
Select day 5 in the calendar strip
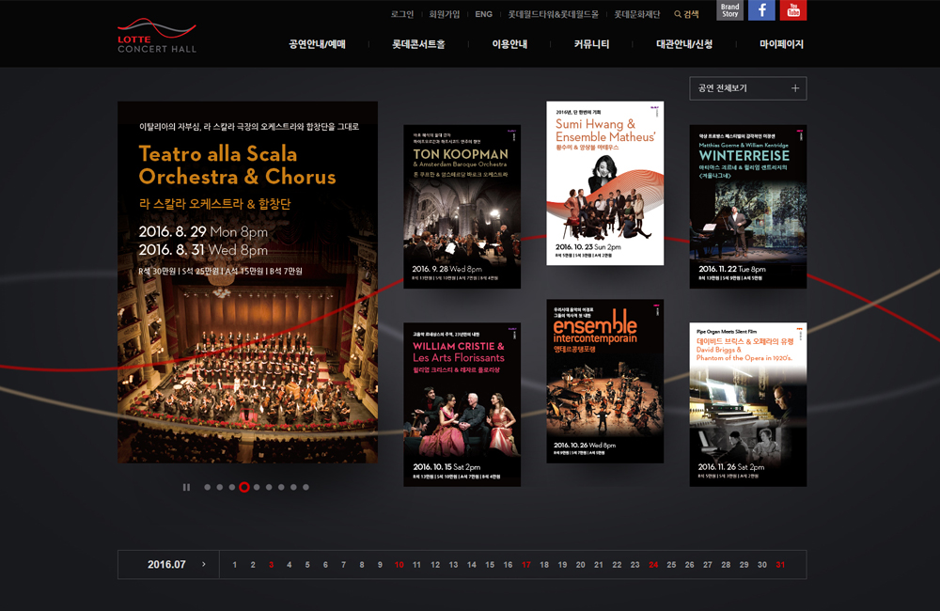(307, 565)
